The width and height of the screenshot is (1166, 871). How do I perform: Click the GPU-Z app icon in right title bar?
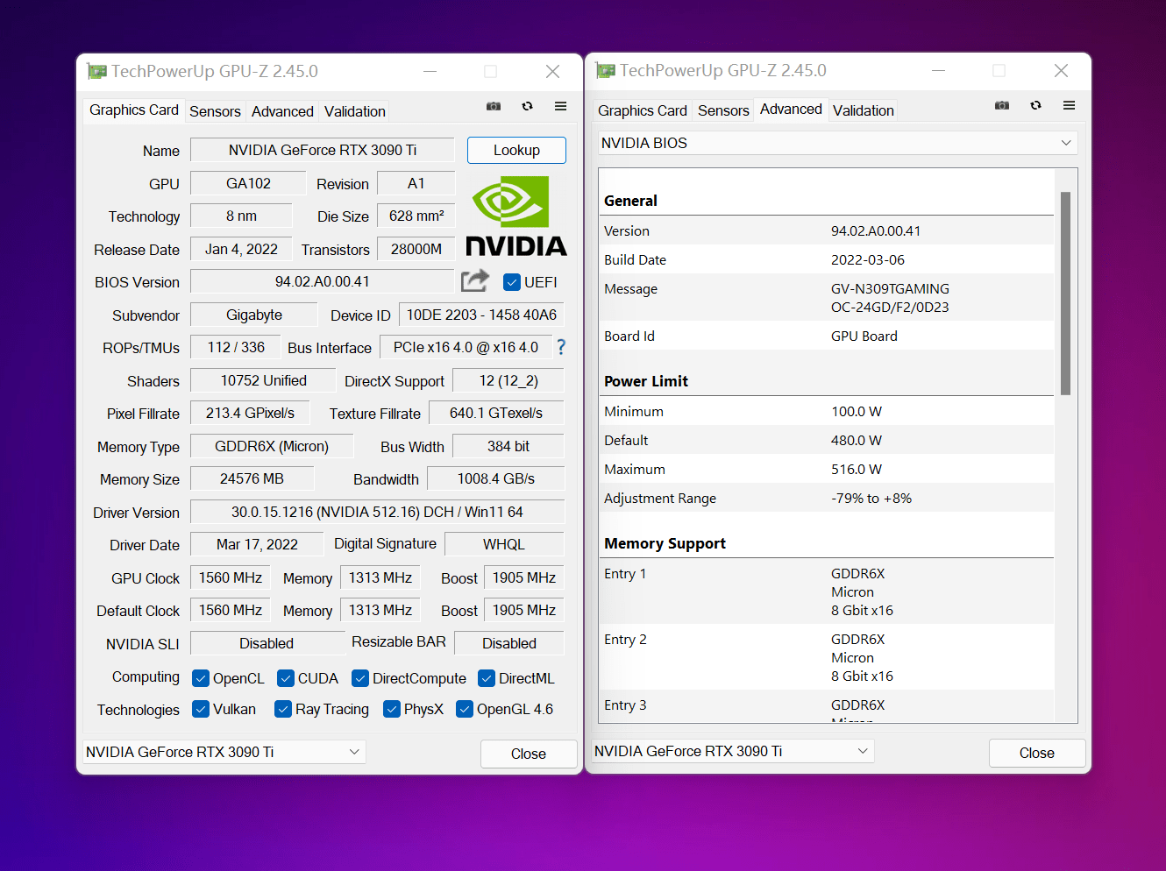tap(605, 70)
